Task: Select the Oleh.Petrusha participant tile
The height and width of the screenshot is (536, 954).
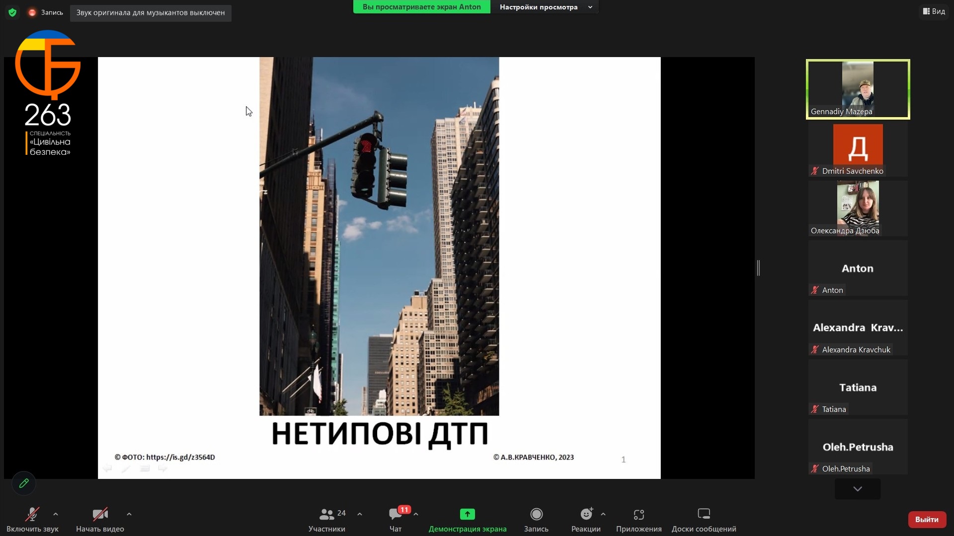Action: pyautogui.click(x=858, y=447)
